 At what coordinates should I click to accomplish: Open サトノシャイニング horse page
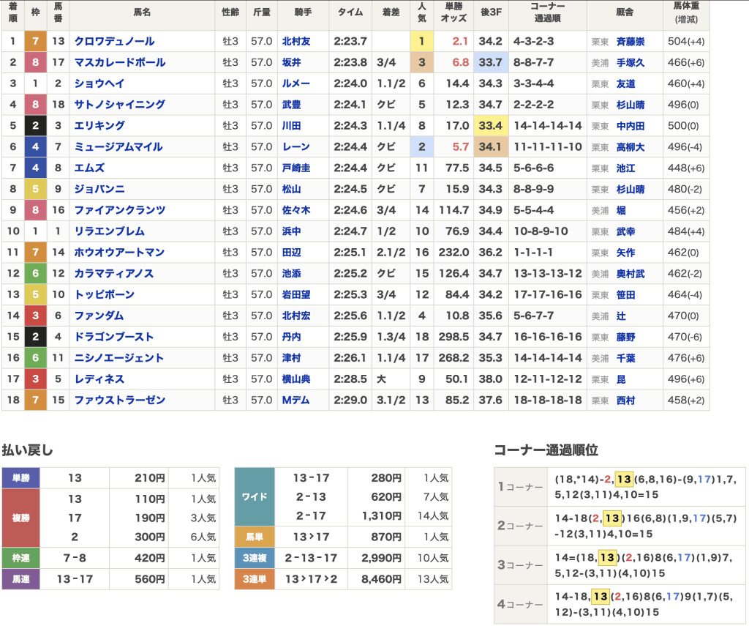tap(120, 105)
